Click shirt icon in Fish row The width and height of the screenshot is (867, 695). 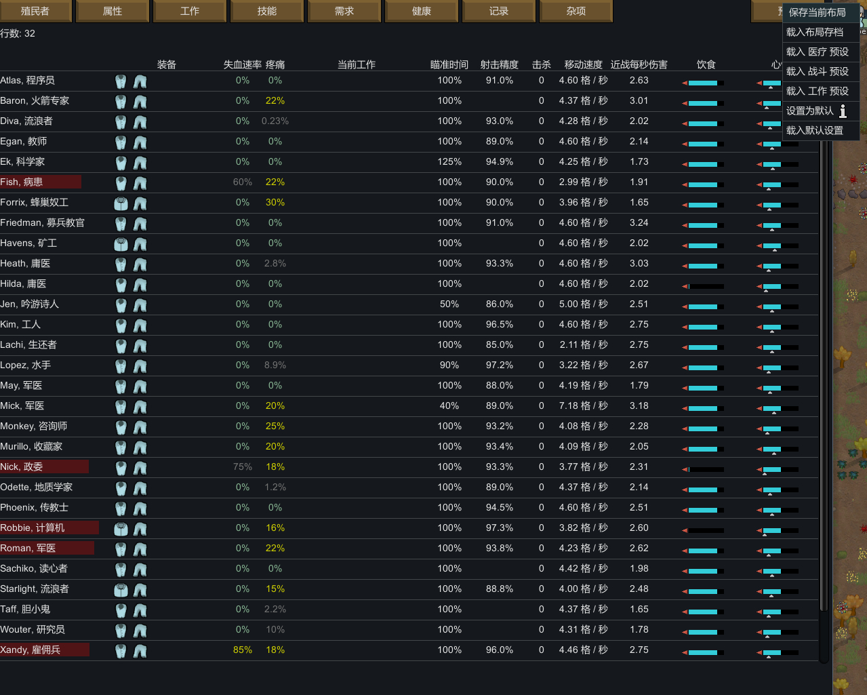[x=121, y=183]
